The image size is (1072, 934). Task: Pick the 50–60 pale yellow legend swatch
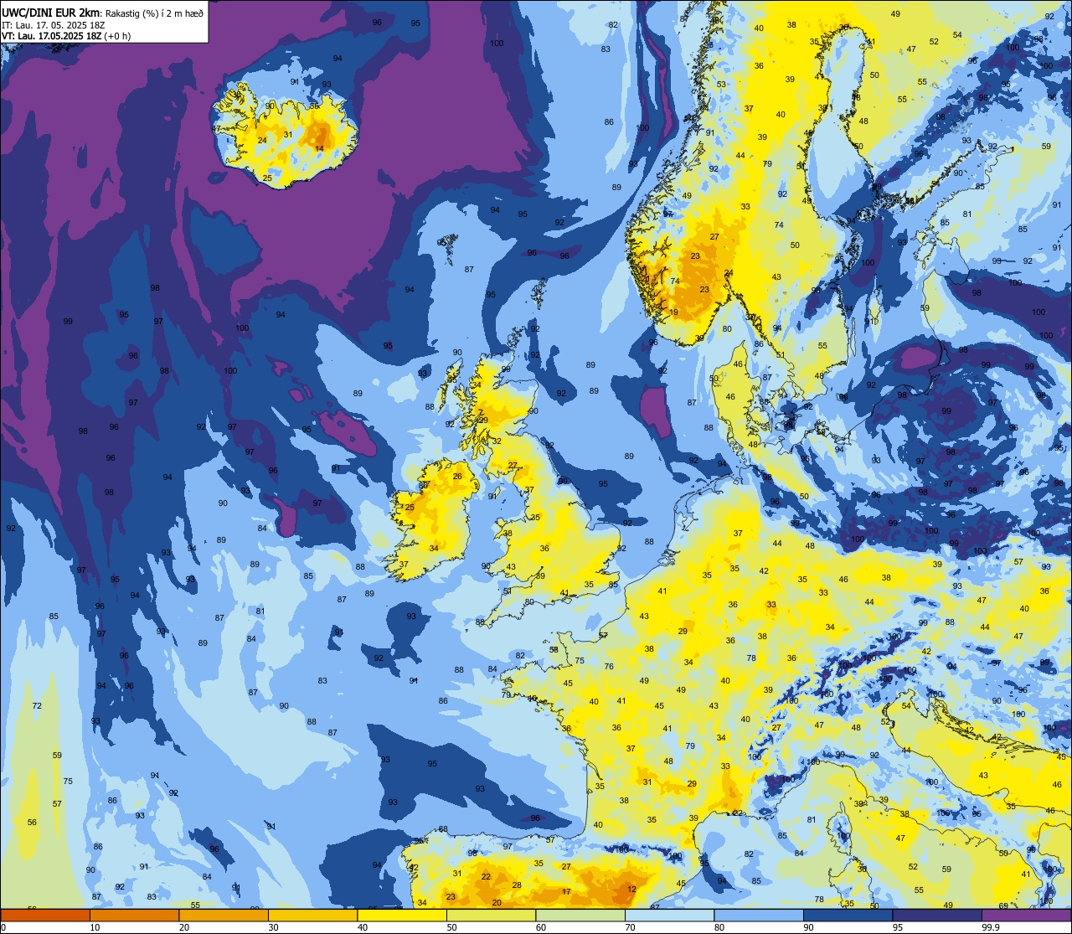click(x=491, y=916)
